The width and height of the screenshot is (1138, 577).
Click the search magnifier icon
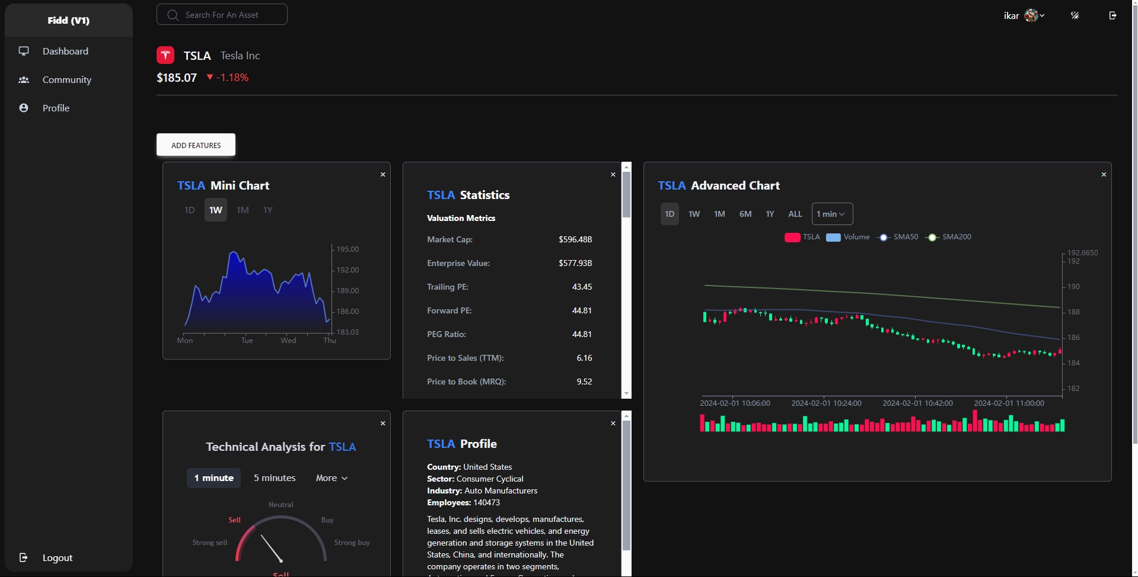pyautogui.click(x=173, y=15)
